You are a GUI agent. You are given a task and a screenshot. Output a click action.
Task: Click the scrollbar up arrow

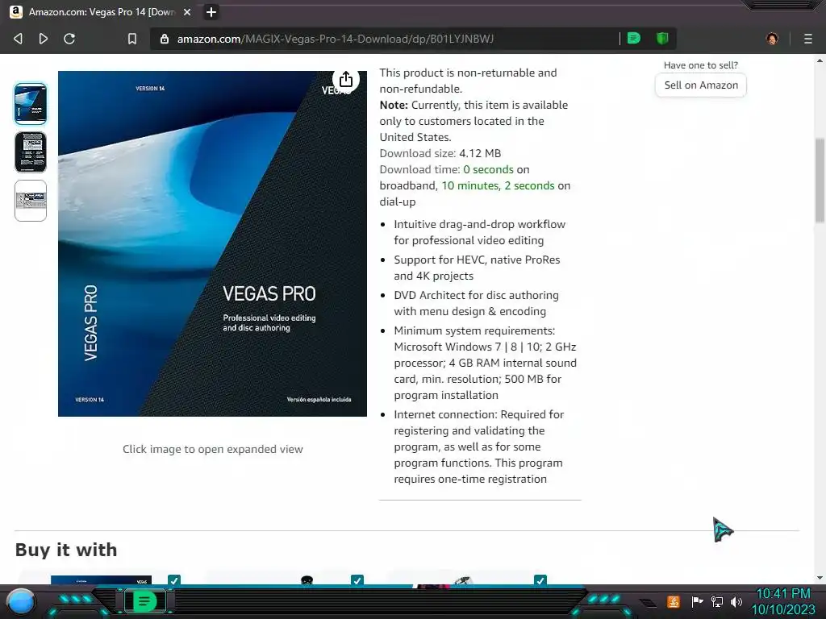coord(820,60)
